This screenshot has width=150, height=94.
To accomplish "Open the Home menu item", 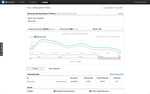I will 21,2.
